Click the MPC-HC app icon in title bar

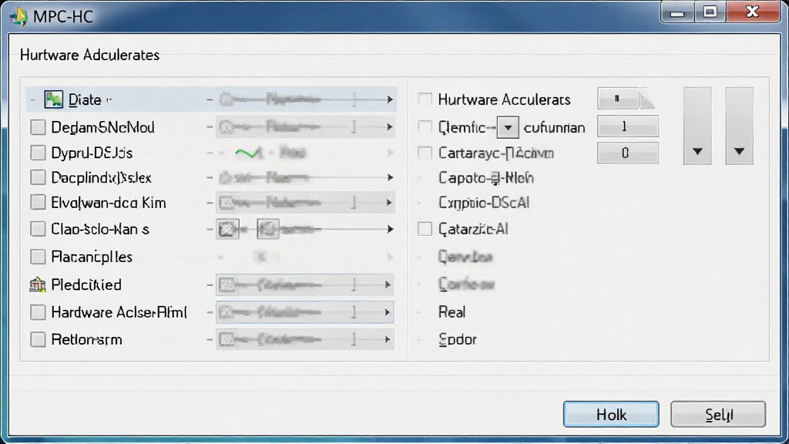tap(18, 17)
